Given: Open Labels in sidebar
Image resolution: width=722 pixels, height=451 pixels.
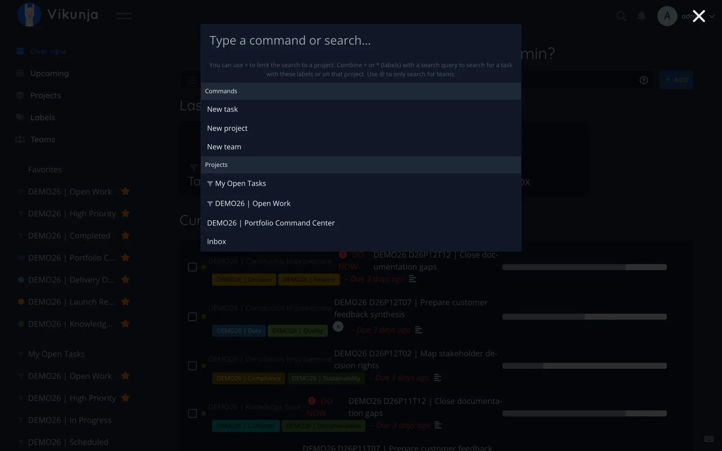Looking at the screenshot, I should pos(42,117).
